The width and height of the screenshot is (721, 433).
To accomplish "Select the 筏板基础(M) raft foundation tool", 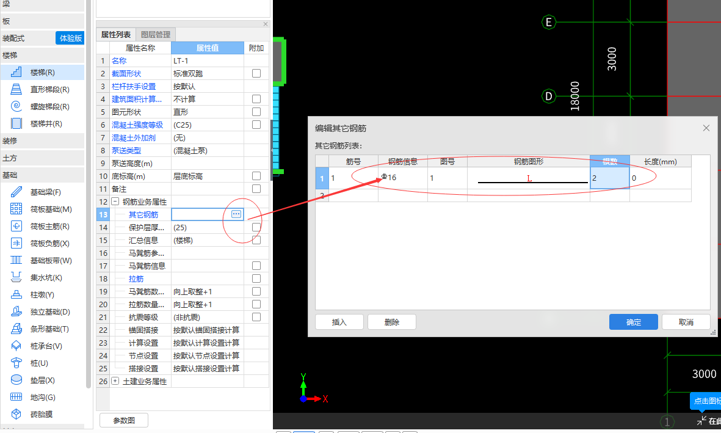I will 42,209.
